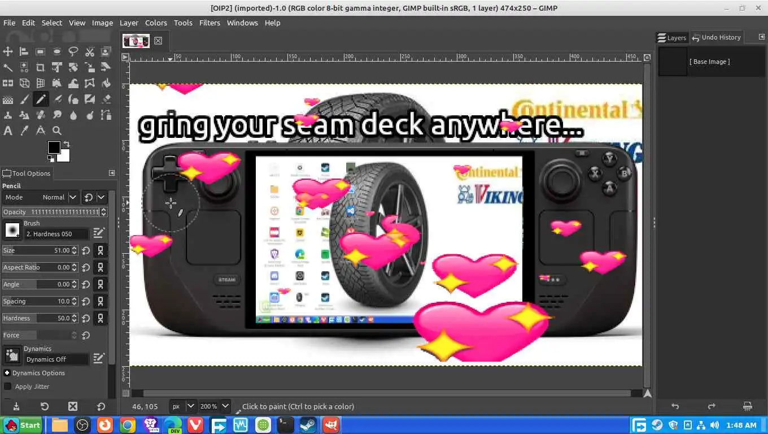Click the Start button
Viewport: 768px width, 434px height.
[23, 425]
